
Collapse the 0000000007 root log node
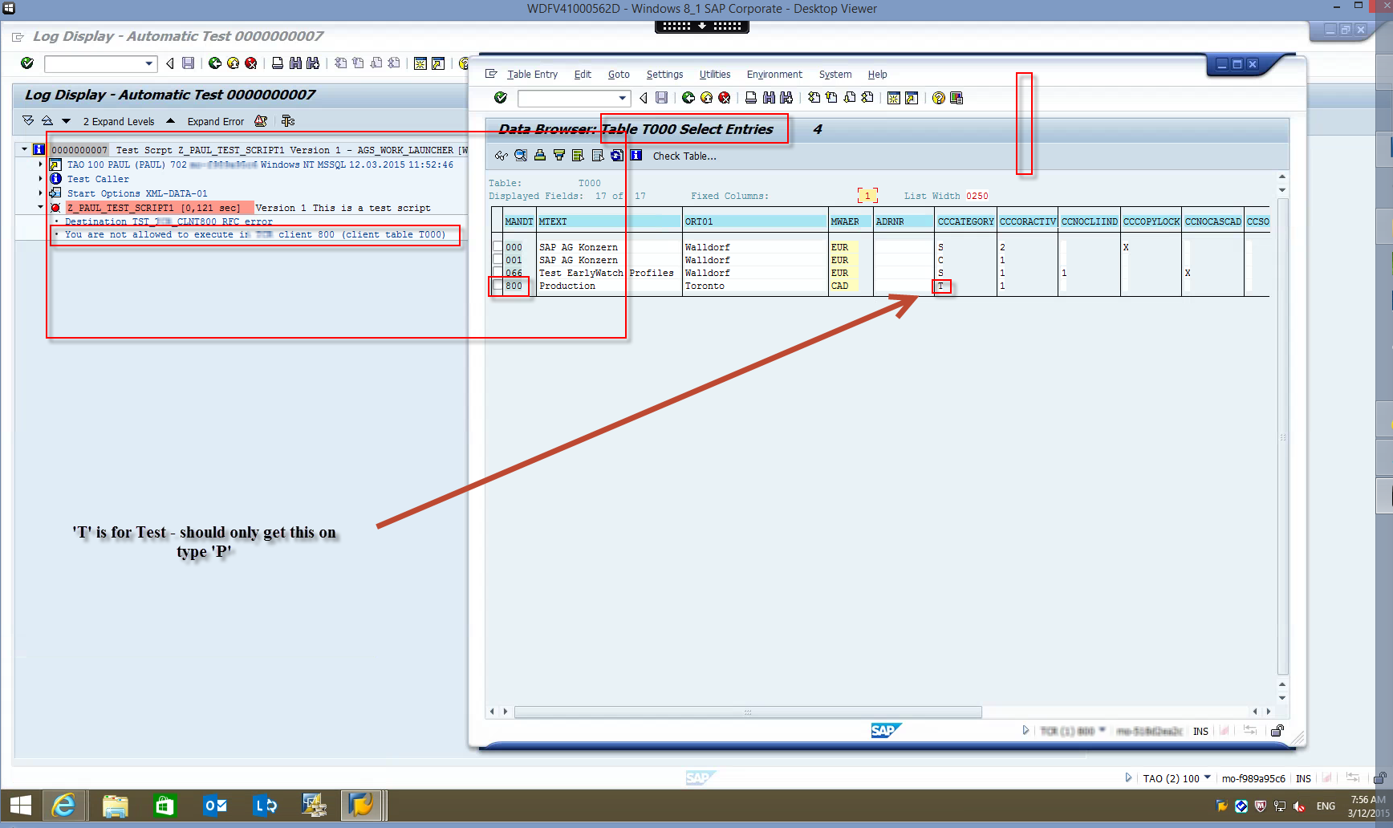tap(25, 150)
